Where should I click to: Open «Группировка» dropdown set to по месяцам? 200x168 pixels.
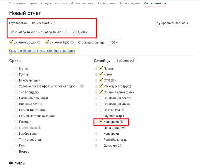[x=42, y=23]
